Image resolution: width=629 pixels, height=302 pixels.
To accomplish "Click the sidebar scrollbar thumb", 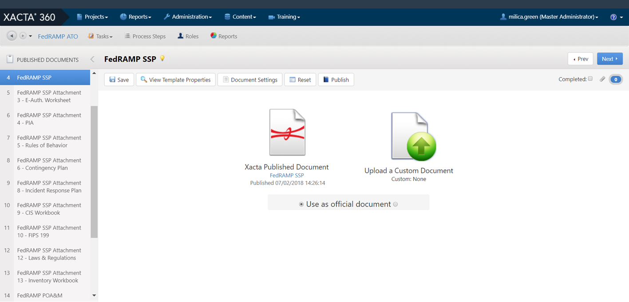I will click(x=94, y=172).
